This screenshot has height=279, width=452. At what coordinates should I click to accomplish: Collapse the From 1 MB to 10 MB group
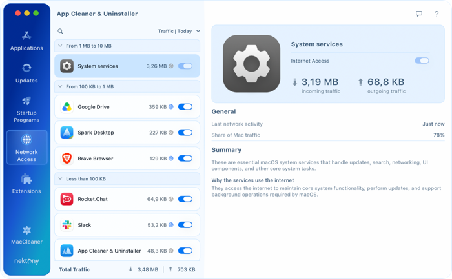pos(60,46)
